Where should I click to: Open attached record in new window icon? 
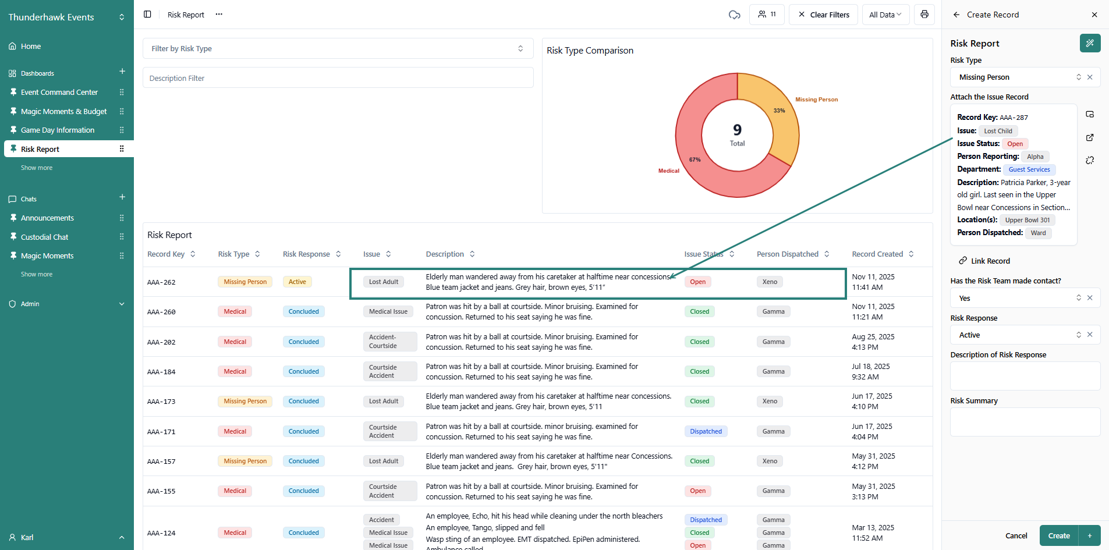point(1090,137)
